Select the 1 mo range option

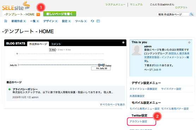[x=53, y=50]
